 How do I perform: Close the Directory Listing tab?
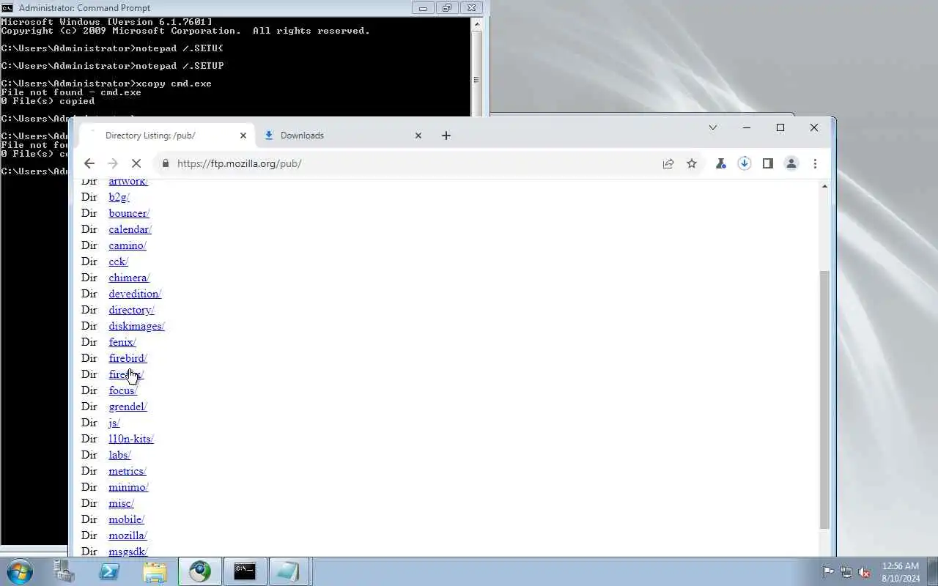(x=243, y=136)
